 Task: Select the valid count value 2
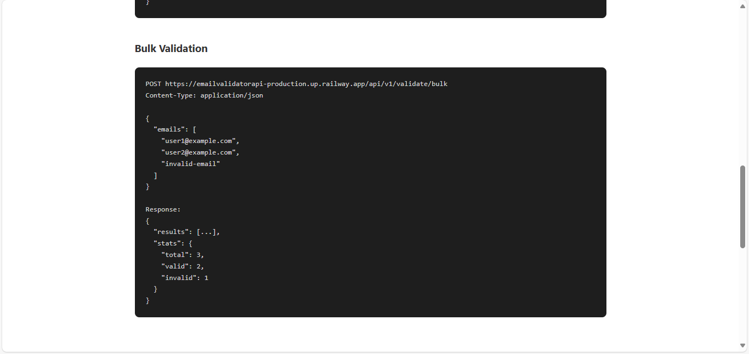(202, 266)
